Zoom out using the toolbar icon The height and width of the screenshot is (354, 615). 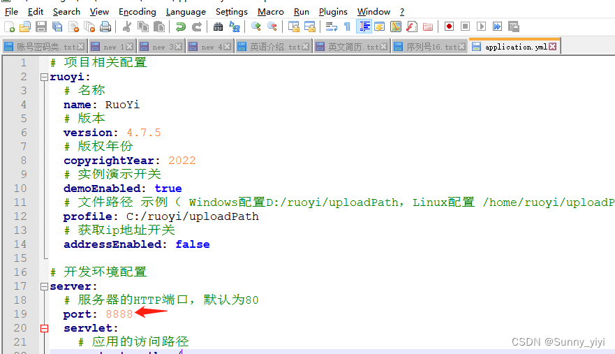272,27
